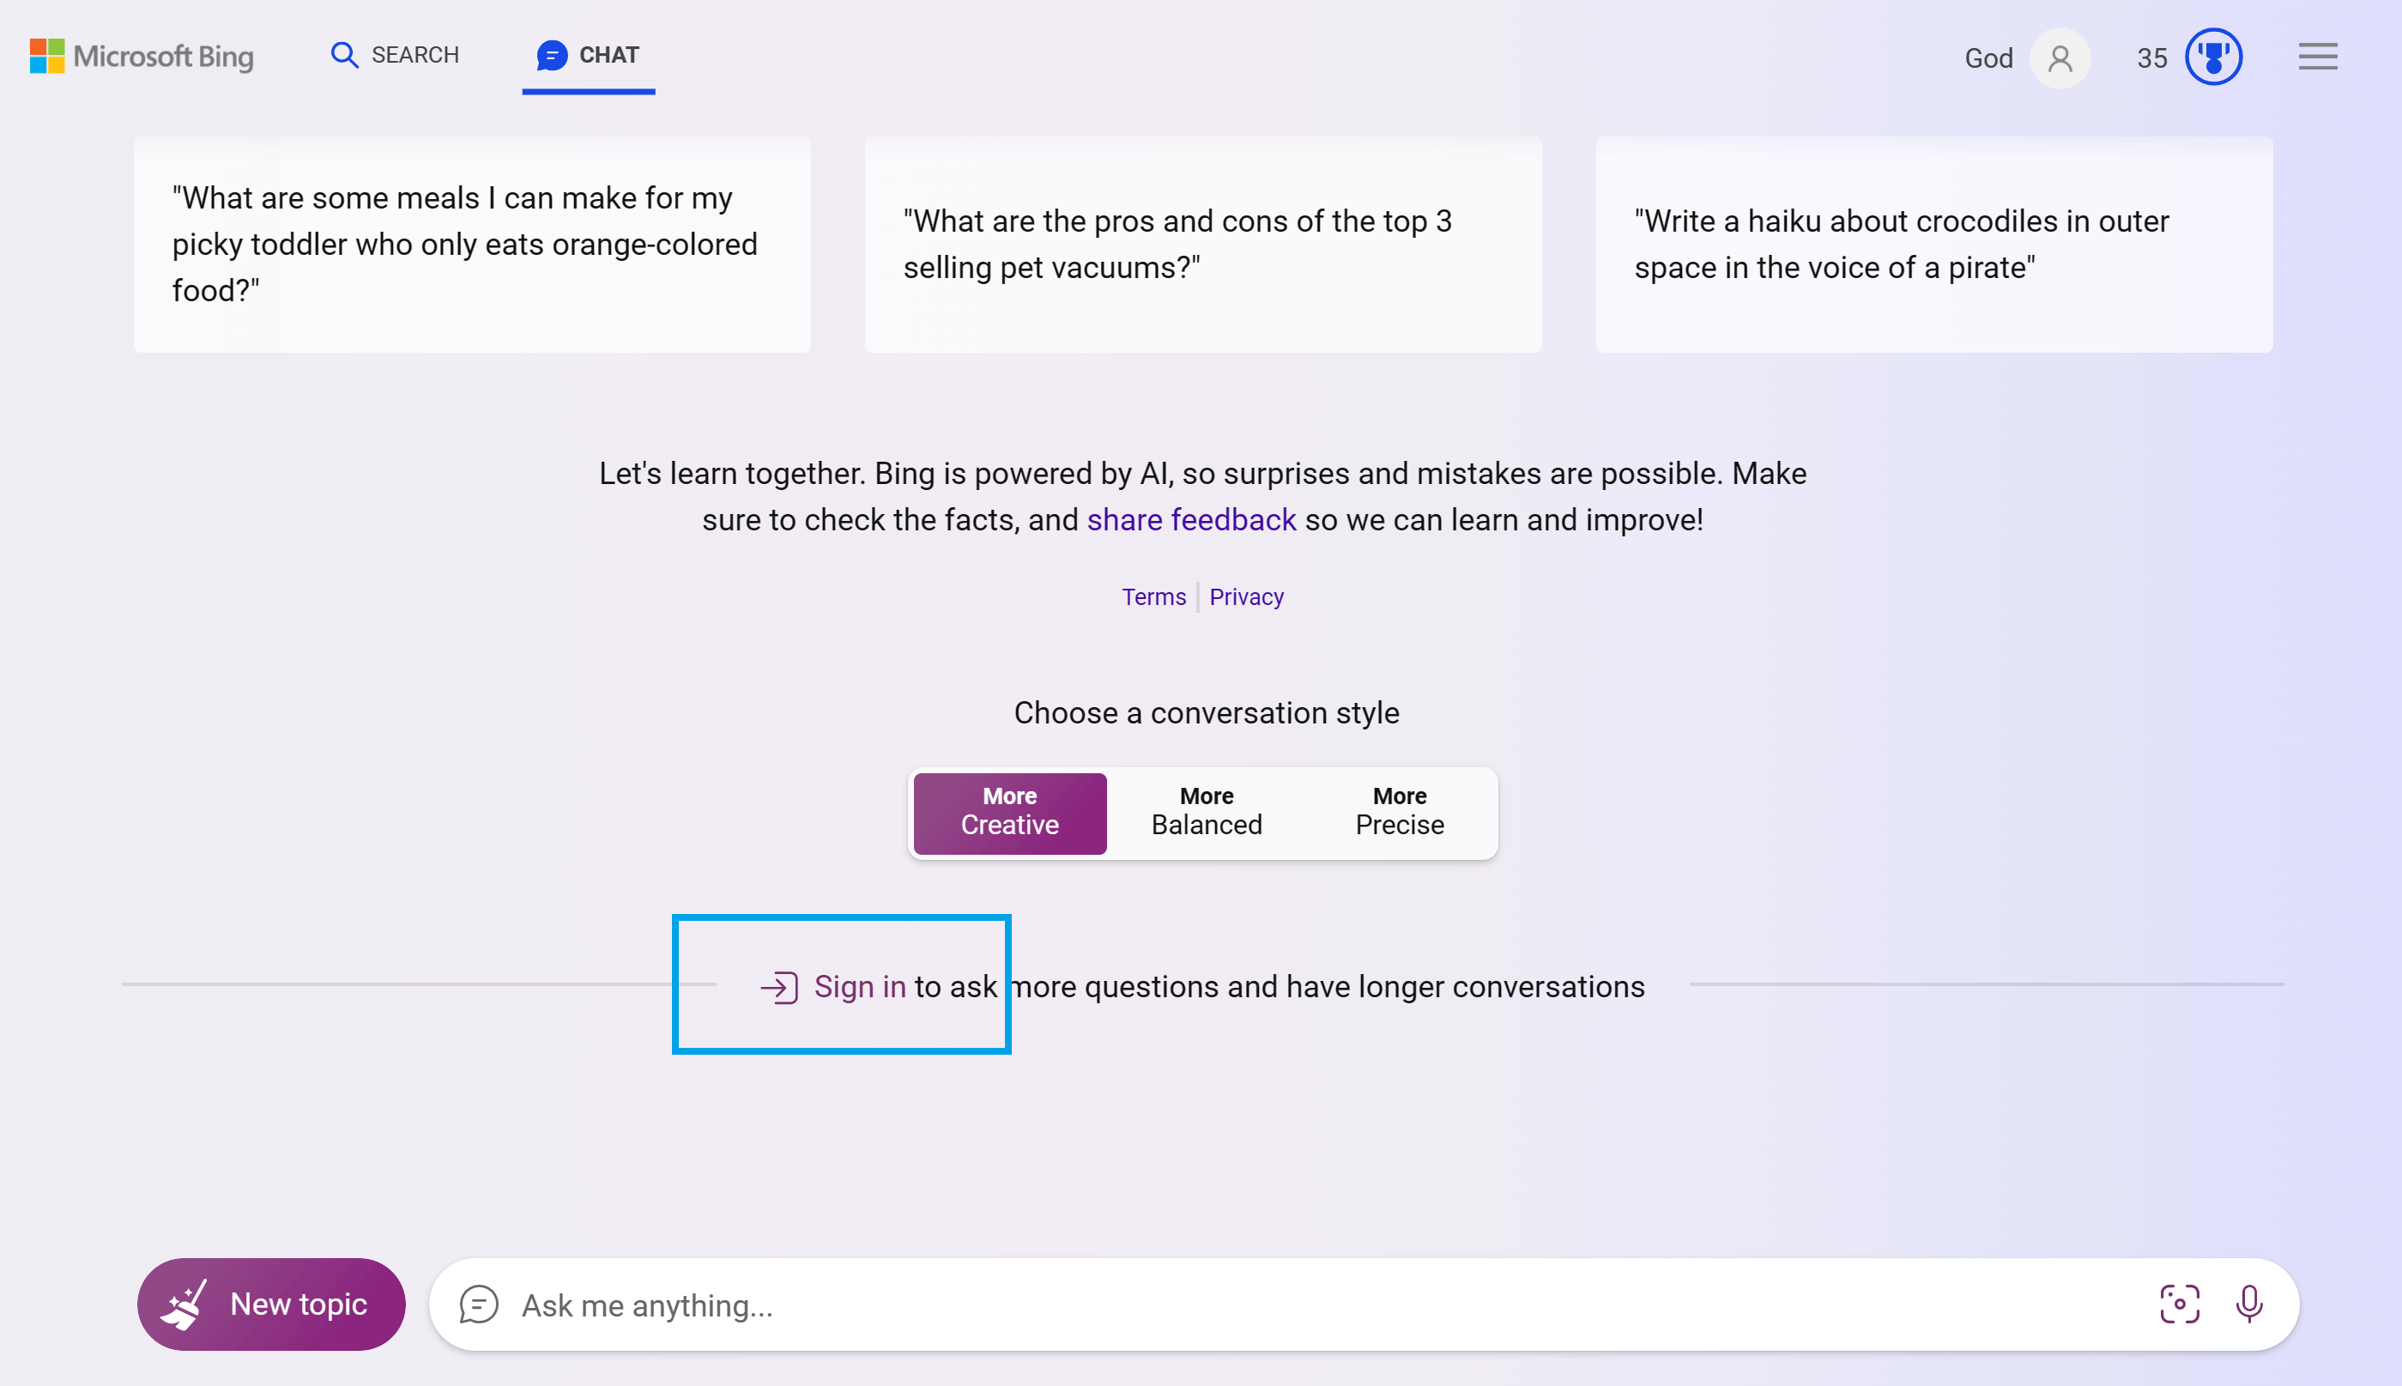Click the chat bubble icon in the input bar
Image resolution: width=2402 pixels, height=1386 pixels.
[480, 1304]
